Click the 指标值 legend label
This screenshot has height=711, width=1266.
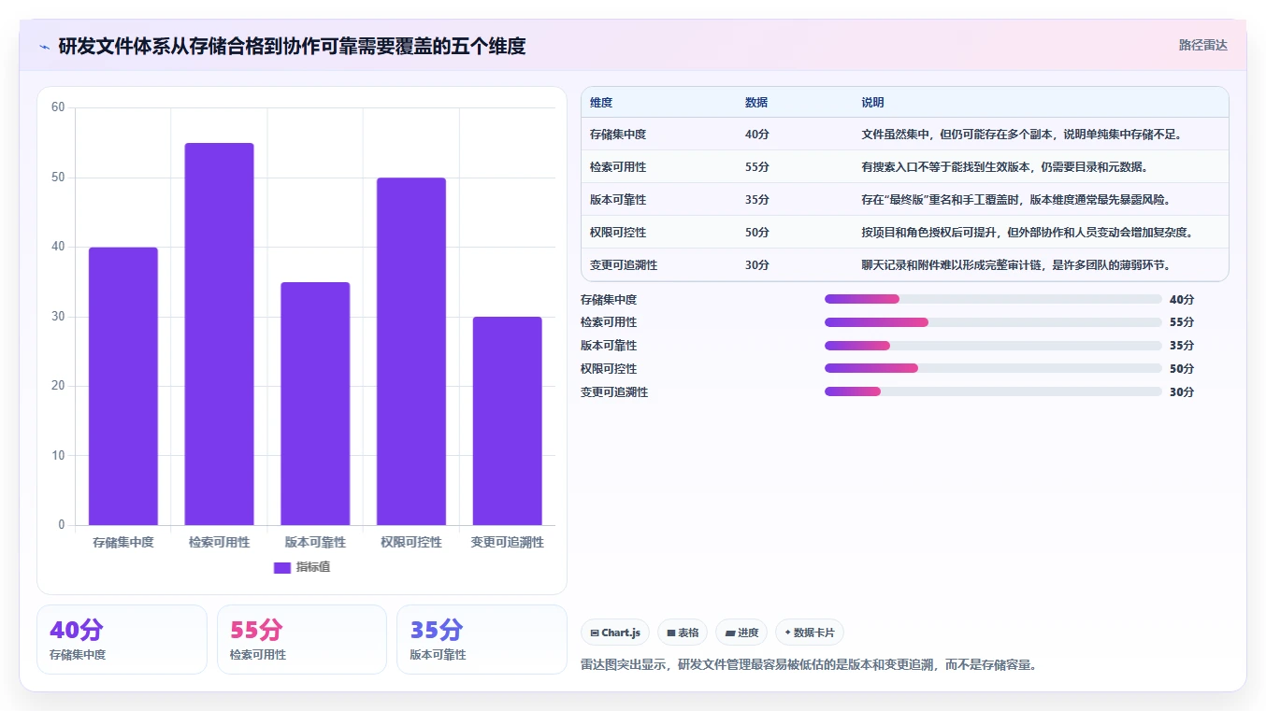(313, 567)
